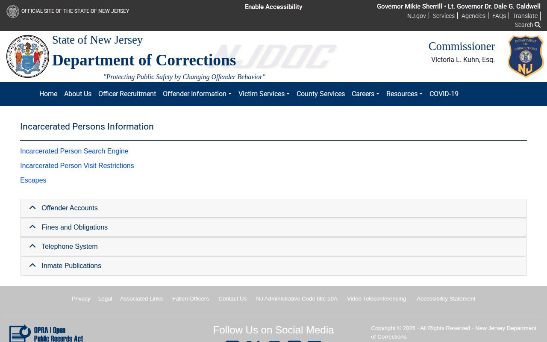The width and height of the screenshot is (547, 342).
Task: Open the Accessibility Statement footer link
Action: [446, 299]
